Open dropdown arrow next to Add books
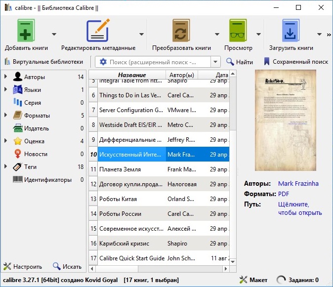This screenshot has width=333, height=287. coord(54,34)
